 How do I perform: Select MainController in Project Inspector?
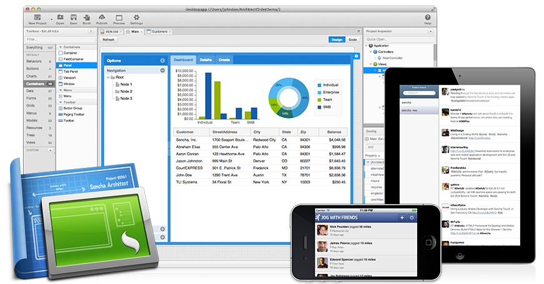tap(393, 58)
